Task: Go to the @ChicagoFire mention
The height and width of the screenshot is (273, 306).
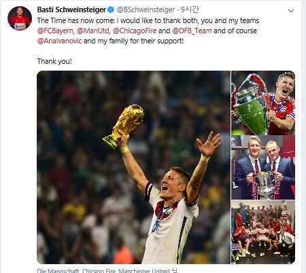Action: pos(135,31)
